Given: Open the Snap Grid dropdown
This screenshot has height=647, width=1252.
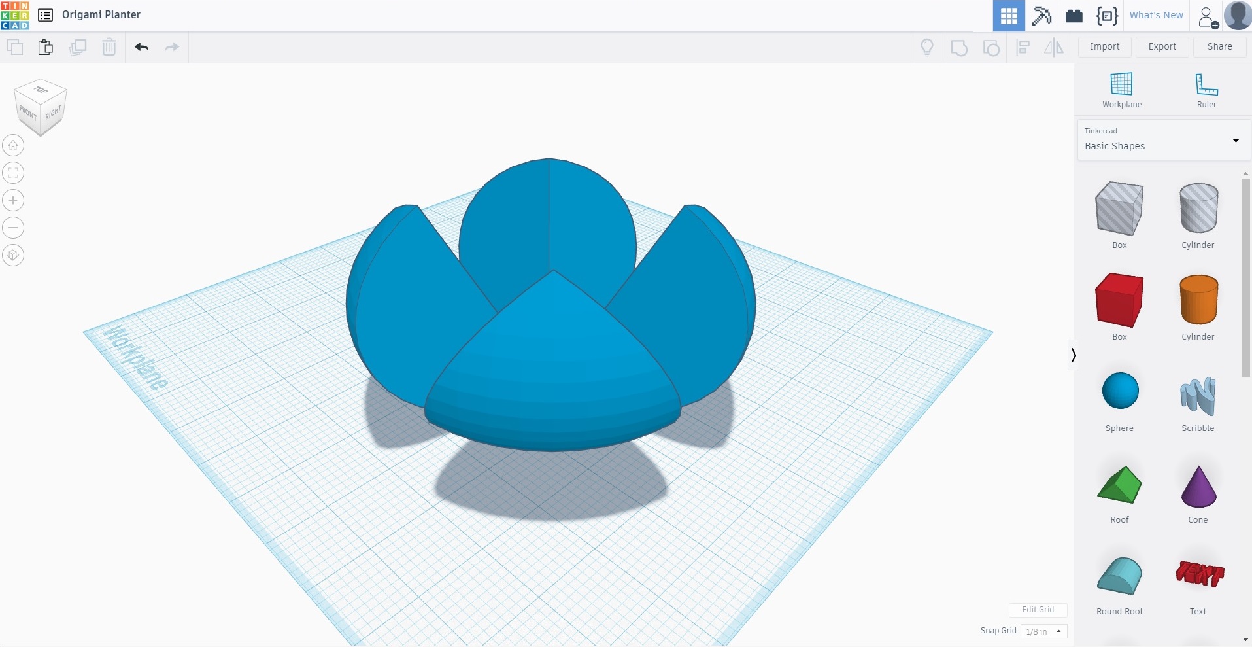Looking at the screenshot, I should [1044, 631].
